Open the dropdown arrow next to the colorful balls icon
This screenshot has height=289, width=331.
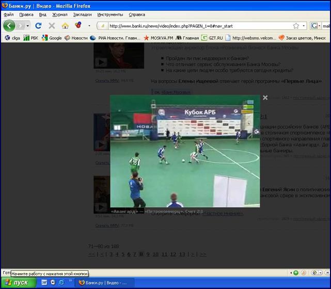click(x=89, y=26)
